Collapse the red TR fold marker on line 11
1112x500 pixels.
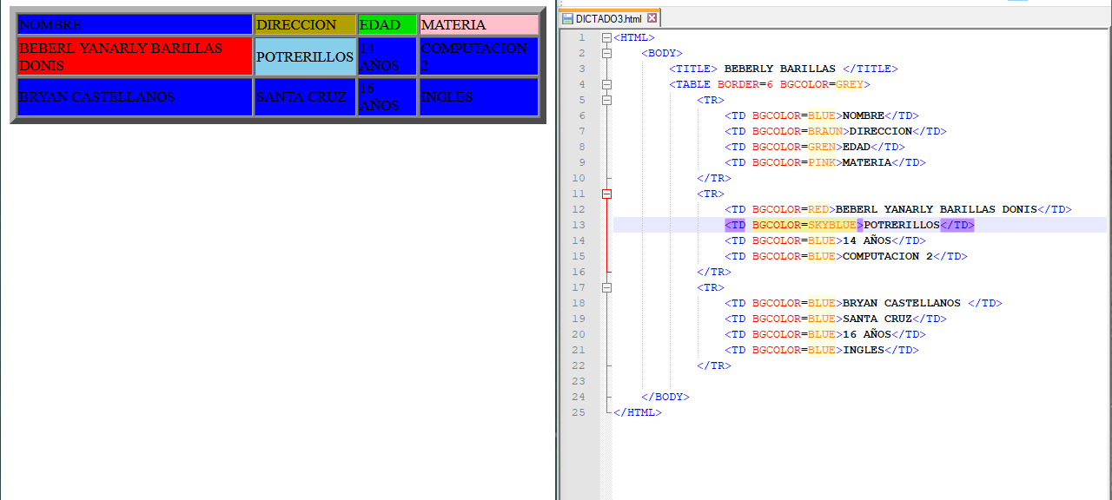pos(606,194)
